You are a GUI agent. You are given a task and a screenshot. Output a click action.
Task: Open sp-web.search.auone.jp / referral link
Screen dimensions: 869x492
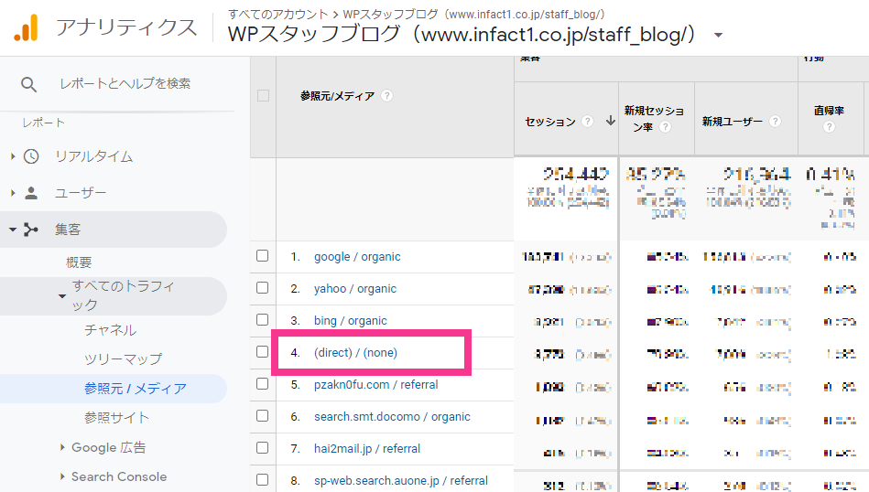pyautogui.click(x=401, y=481)
